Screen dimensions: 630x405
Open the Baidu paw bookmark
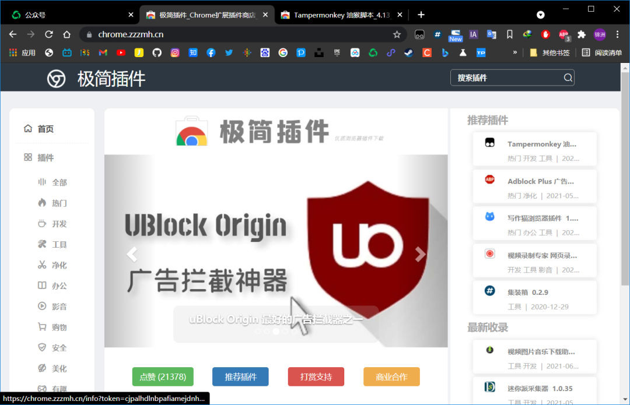tap(265, 52)
